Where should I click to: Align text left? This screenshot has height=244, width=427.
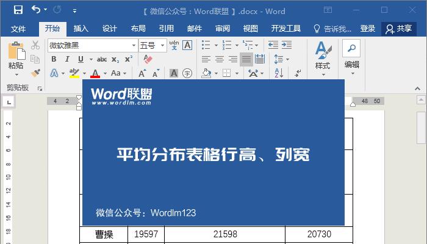coord(206,59)
